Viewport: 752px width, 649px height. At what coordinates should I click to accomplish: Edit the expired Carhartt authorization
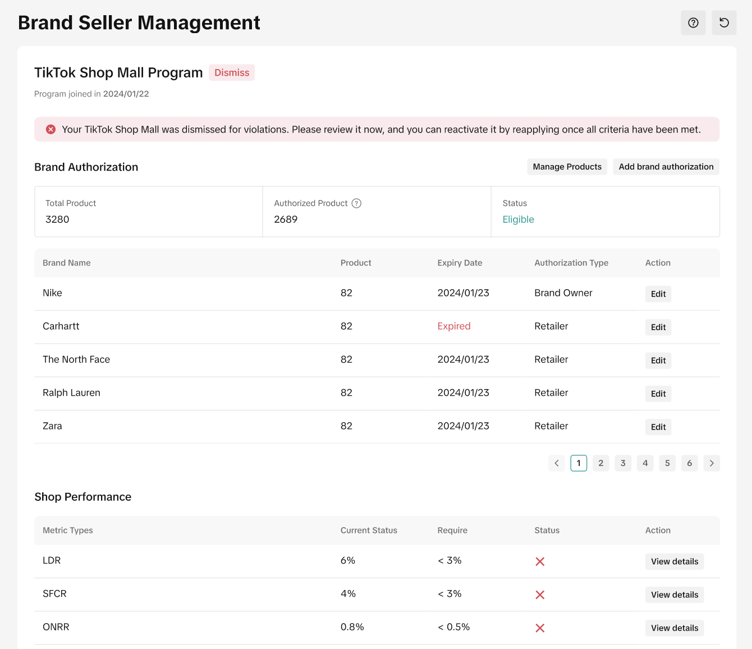point(658,327)
